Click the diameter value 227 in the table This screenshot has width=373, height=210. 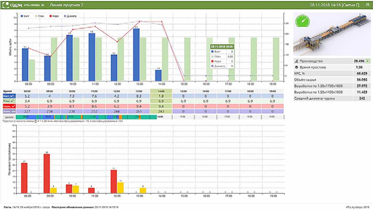point(27,111)
